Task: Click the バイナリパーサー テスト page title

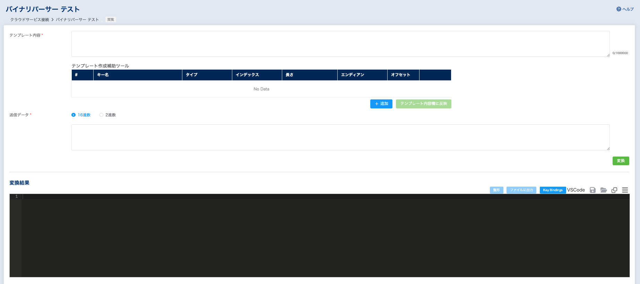Action: click(x=43, y=9)
